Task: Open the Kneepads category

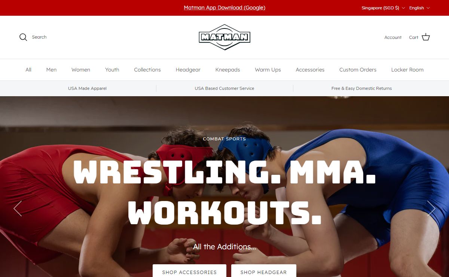Action: point(227,70)
